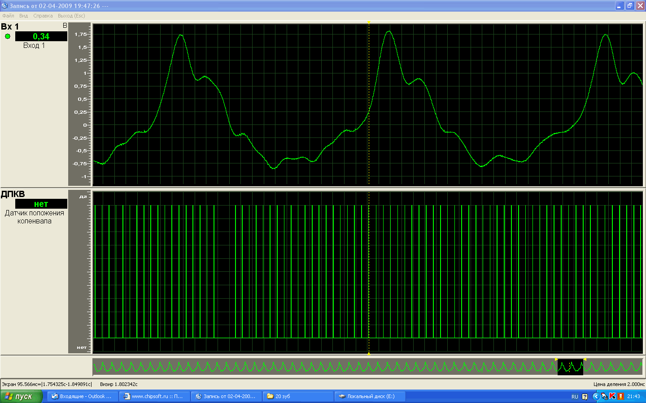The image size is (646, 403).
Task: Click the yellow cursor marker below the ДПКВ graph
Action: point(369,354)
